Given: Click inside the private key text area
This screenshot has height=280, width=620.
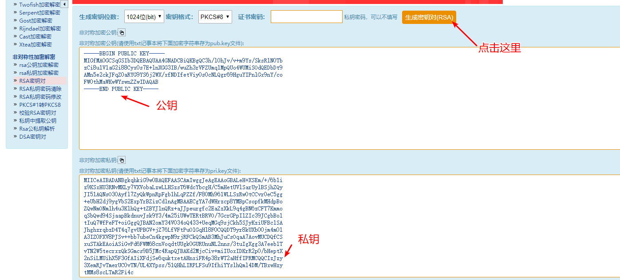Looking at the screenshot, I should [x=349, y=226].
